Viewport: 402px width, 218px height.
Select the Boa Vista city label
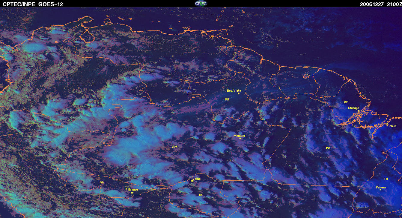[234, 90]
